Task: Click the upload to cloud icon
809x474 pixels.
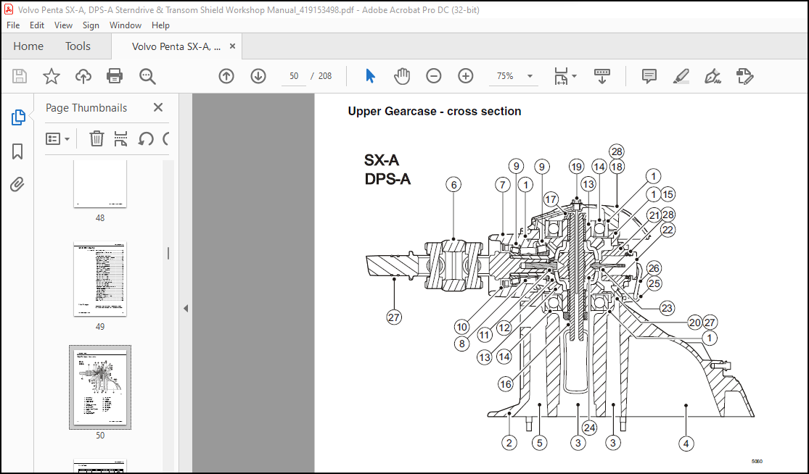Action: 83,76
